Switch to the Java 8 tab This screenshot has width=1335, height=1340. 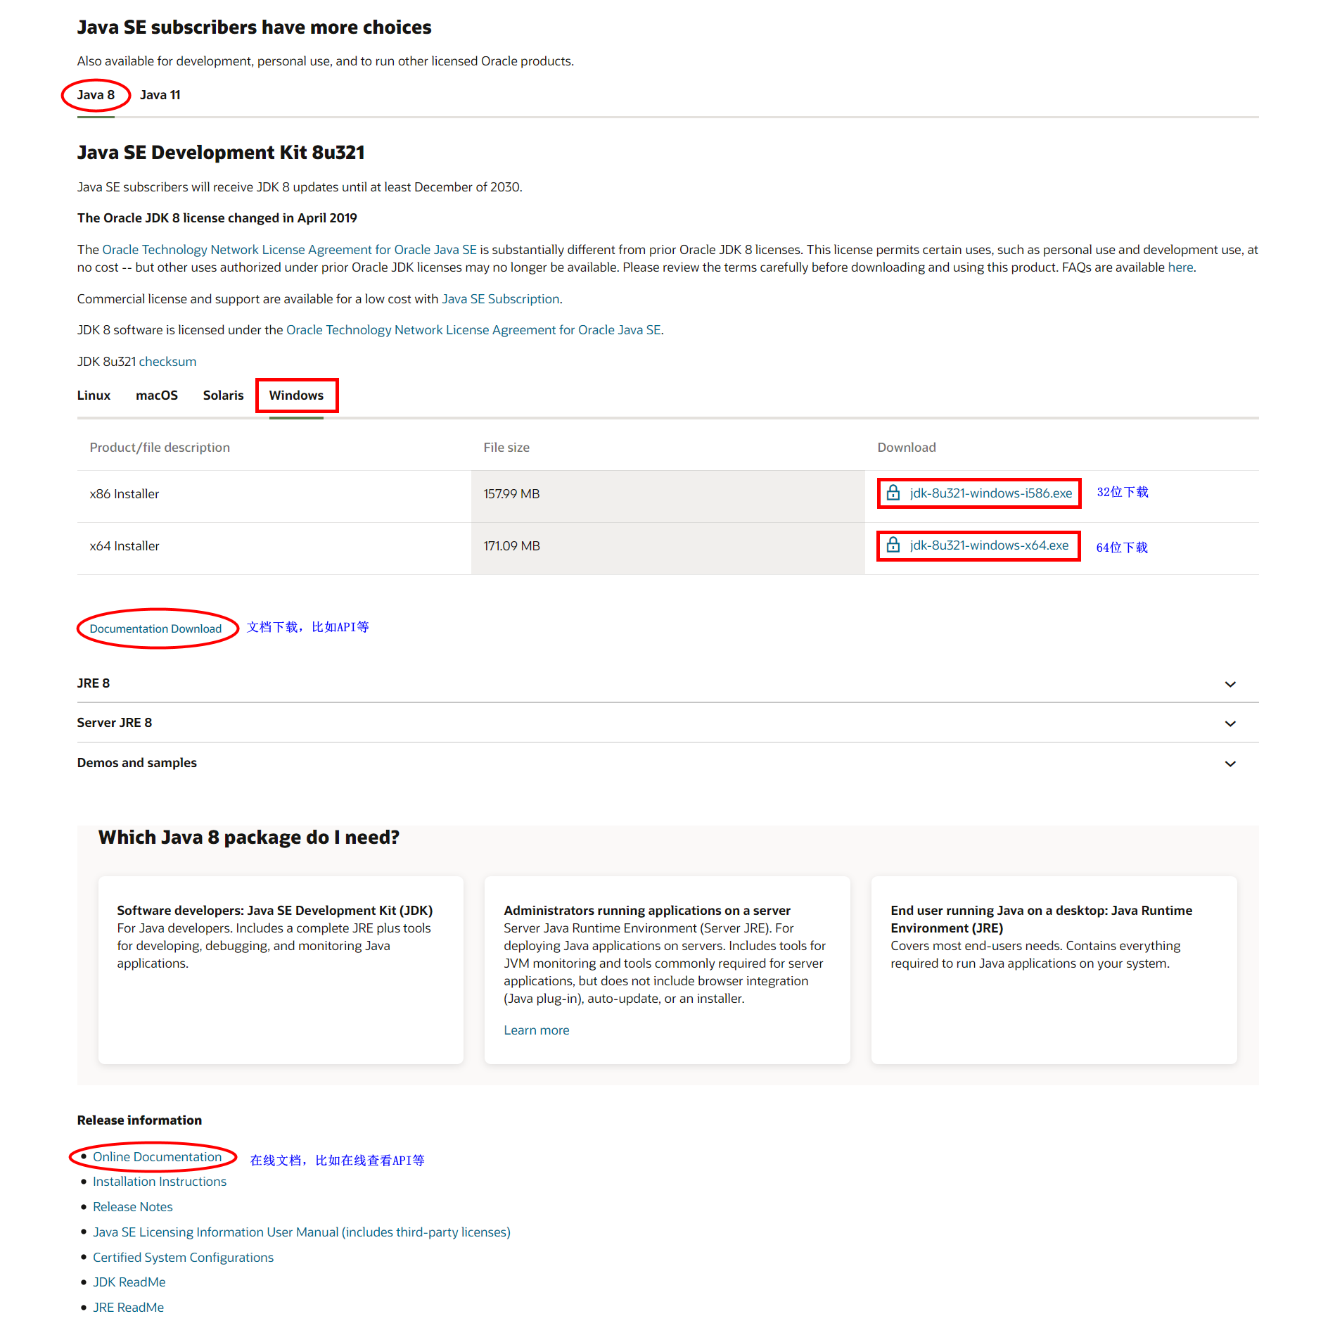coord(96,95)
